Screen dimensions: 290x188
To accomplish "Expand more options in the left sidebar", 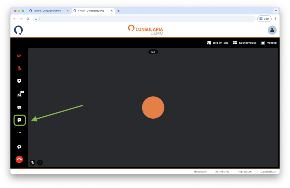I will point(19,133).
